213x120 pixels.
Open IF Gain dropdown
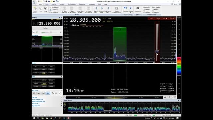click(72, 10)
